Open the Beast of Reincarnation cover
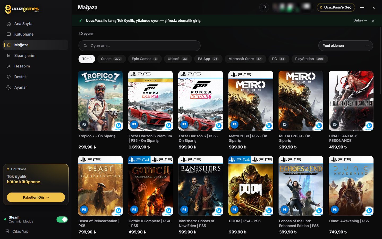Viewport: 382px width, 239px height. [100, 186]
